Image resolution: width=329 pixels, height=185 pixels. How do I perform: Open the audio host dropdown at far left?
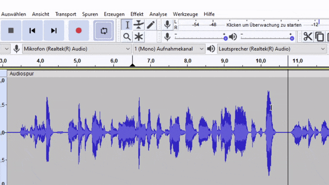pos(5,49)
